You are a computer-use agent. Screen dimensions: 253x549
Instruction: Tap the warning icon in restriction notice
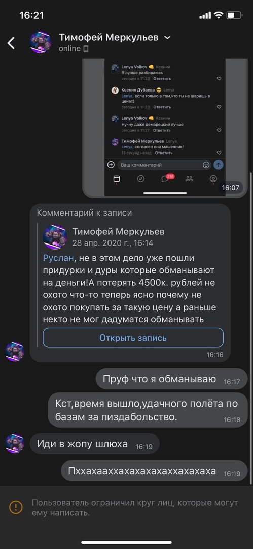16,507
